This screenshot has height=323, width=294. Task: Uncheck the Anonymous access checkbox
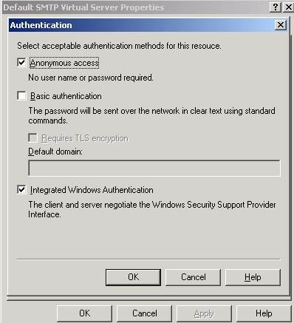(21, 63)
